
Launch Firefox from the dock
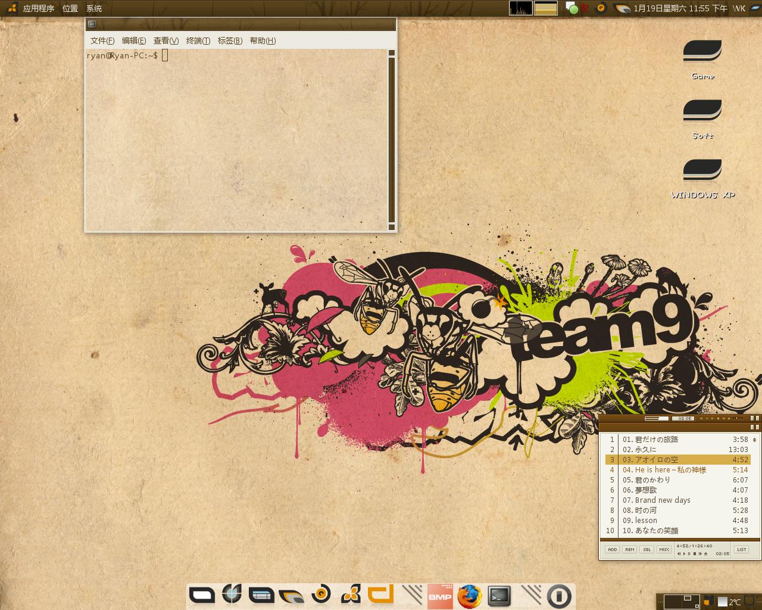click(470, 596)
